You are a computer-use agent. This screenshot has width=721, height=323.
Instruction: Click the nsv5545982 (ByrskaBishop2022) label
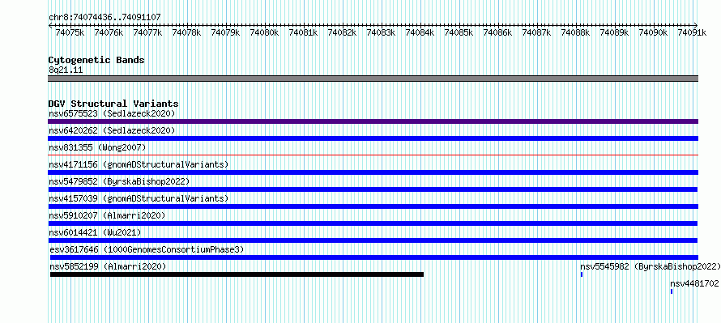(x=651, y=266)
